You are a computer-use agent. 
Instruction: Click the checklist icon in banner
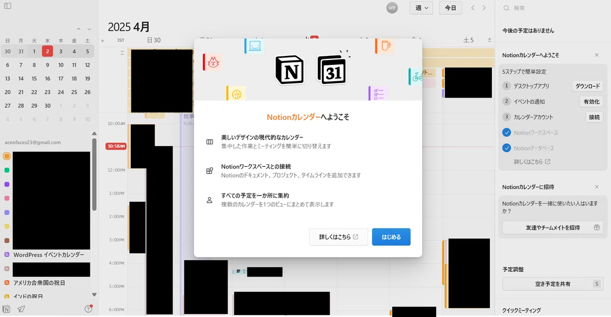click(378, 93)
